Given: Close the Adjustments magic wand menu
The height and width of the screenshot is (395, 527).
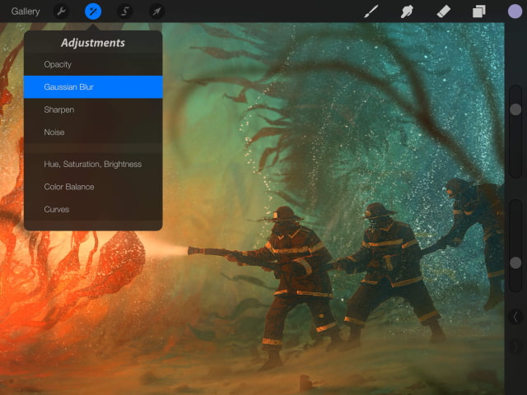Looking at the screenshot, I should 93,12.
